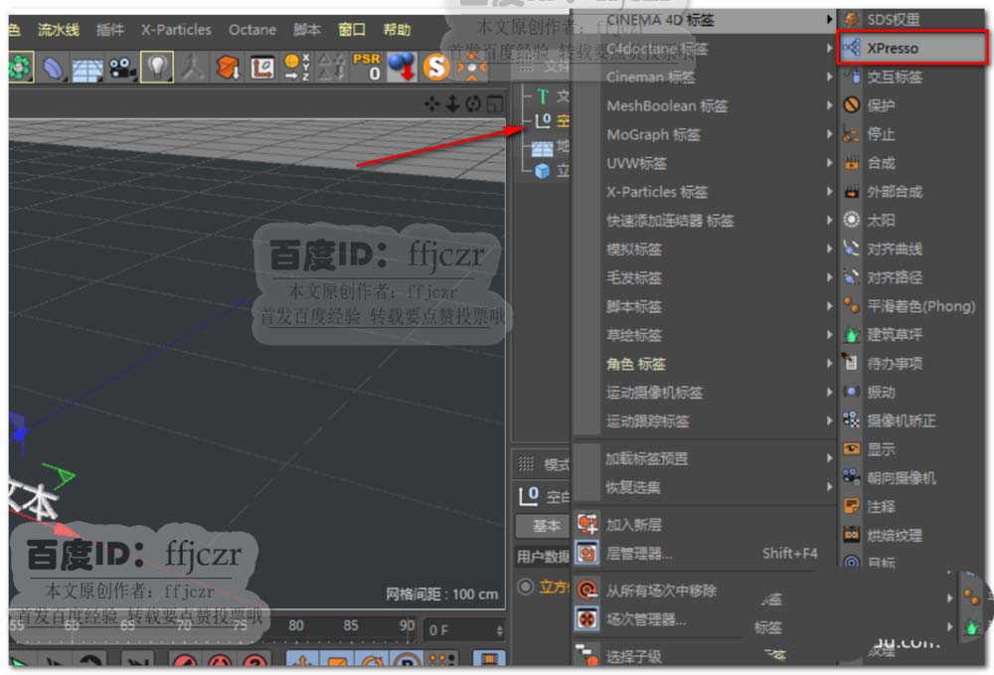994x675 pixels.
Task: Expand the 模拟标签 submenu
Action: [x=705, y=250]
